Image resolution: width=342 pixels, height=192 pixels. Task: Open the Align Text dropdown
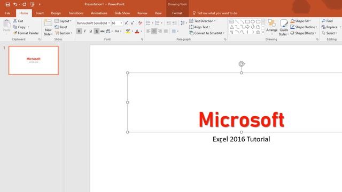(x=200, y=27)
